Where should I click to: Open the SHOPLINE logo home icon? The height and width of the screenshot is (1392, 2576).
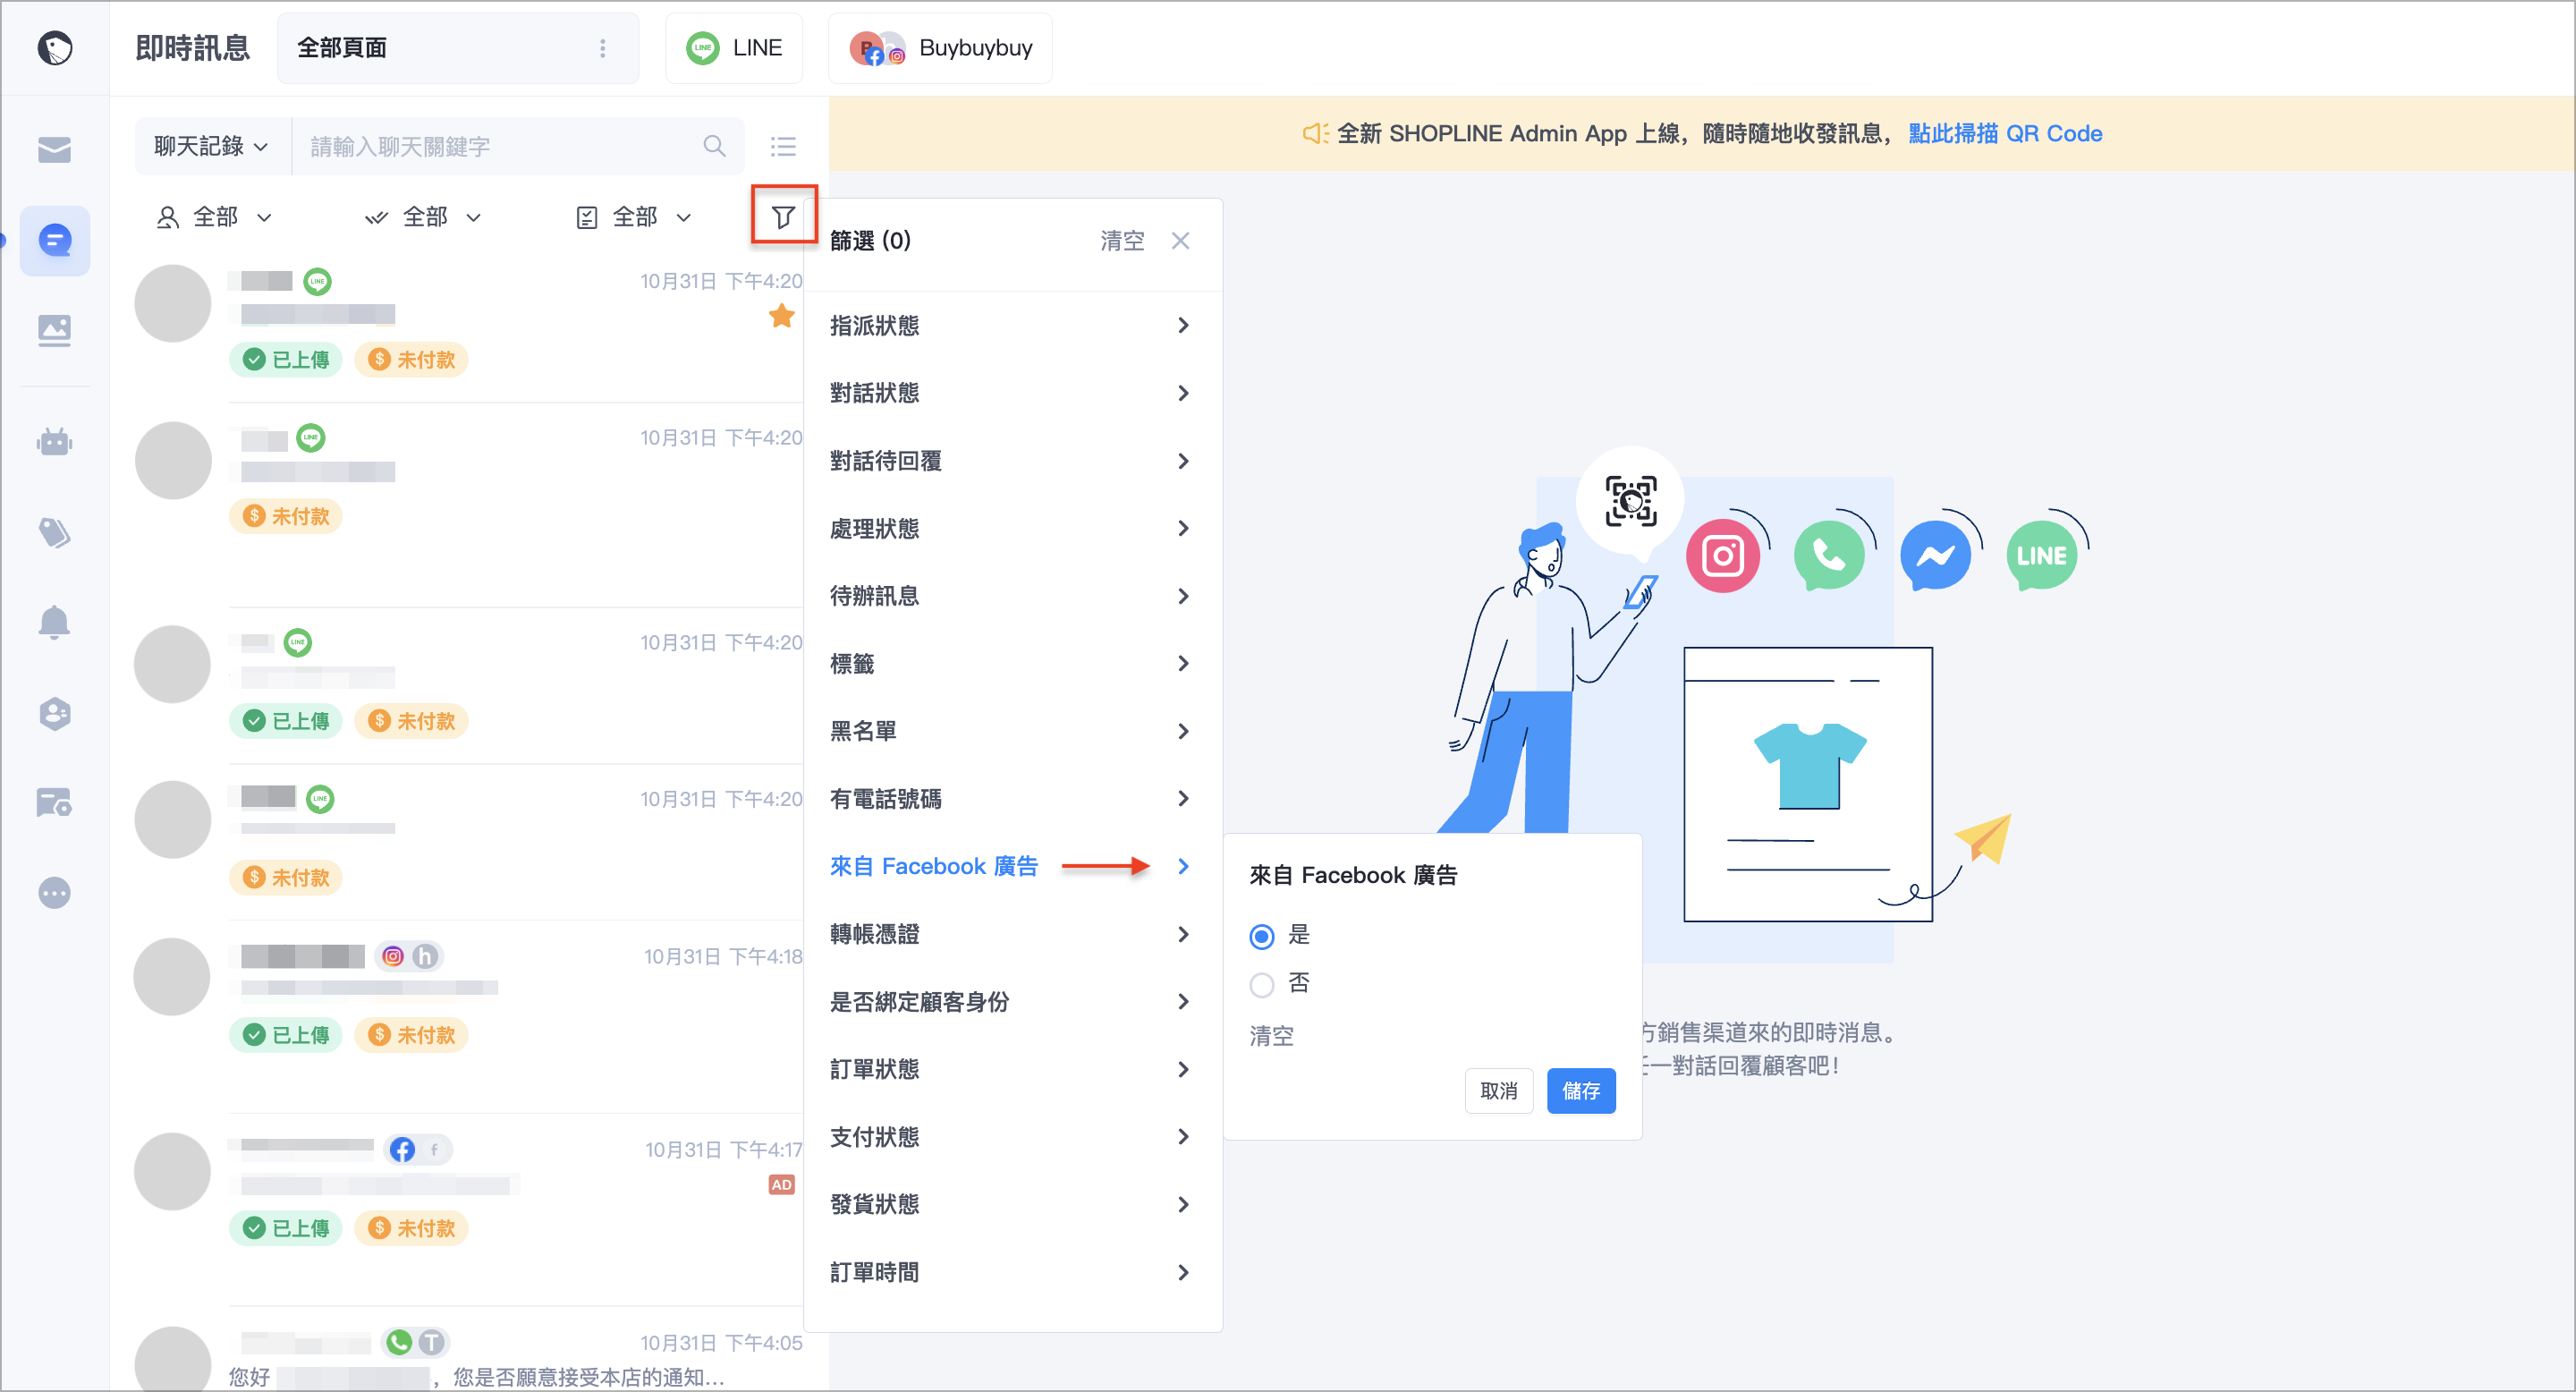[54, 47]
